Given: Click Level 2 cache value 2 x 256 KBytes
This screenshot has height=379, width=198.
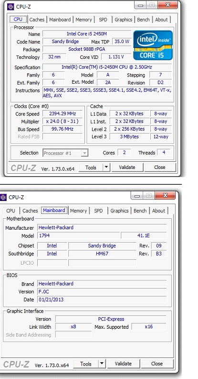Looking at the screenshot, I should pyautogui.click(x=129, y=129).
